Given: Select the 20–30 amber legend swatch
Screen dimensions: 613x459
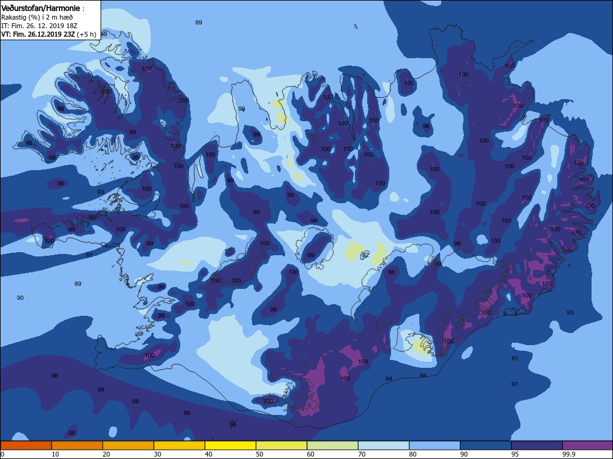Looking at the screenshot, I should point(128,446).
